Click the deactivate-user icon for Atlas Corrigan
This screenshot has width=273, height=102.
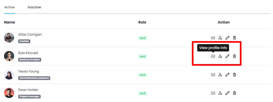220,38
